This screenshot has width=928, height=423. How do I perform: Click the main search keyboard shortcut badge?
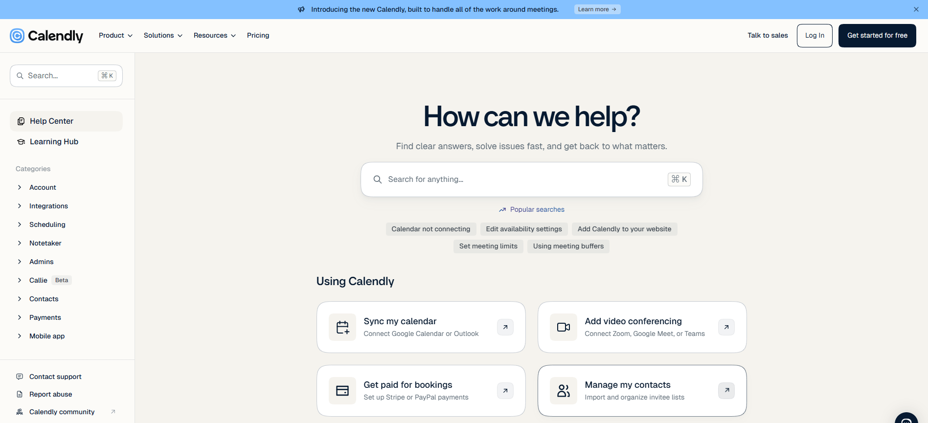pos(679,179)
